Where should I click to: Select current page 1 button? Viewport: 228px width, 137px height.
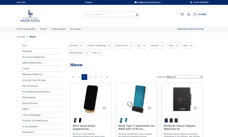[x=84, y=77]
